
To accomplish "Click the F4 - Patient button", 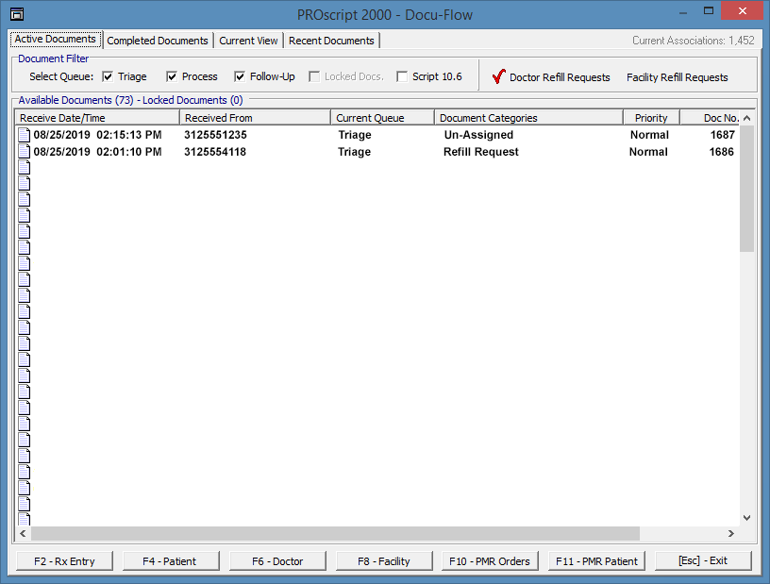I will pyautogui.click(x=170, y=561).
